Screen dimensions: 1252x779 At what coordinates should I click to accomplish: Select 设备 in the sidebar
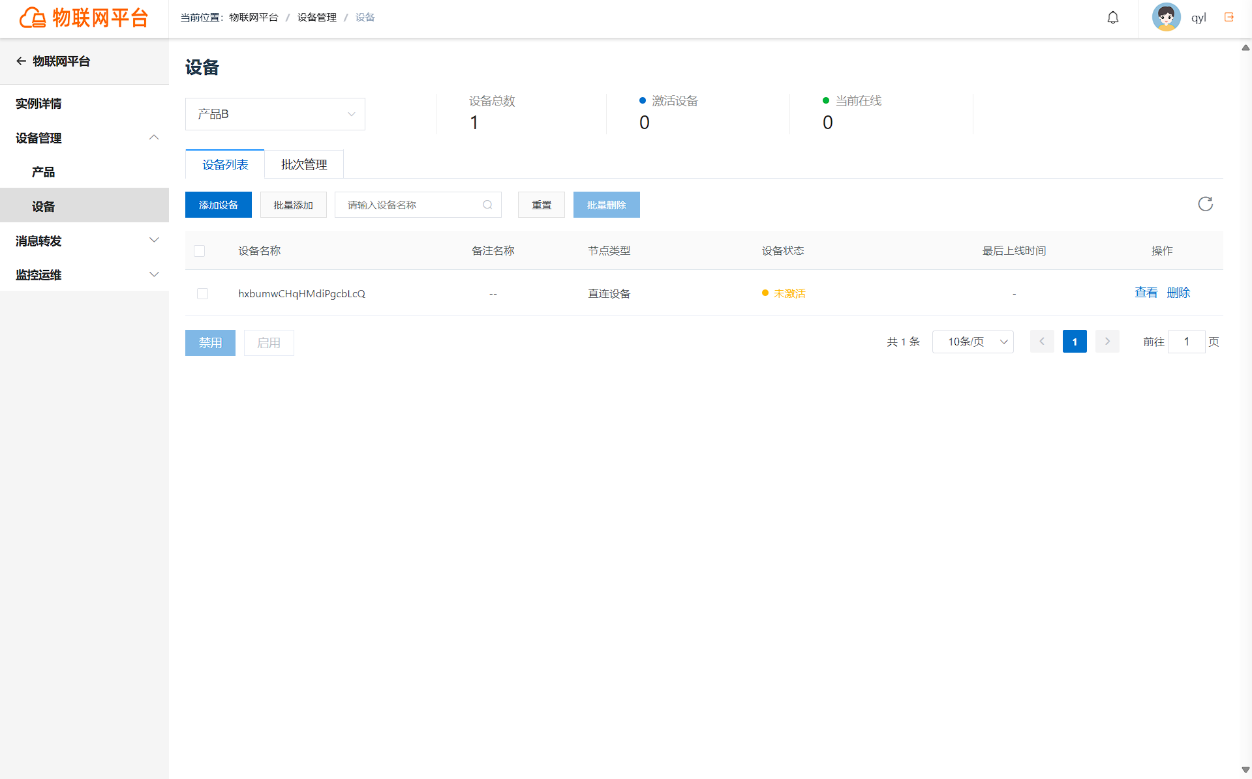(x=84, y=206)
